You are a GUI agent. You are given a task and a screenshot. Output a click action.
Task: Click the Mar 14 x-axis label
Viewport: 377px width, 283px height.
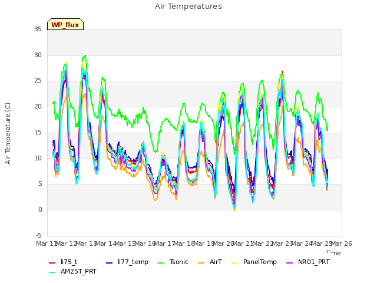click(x=106, y=243)
